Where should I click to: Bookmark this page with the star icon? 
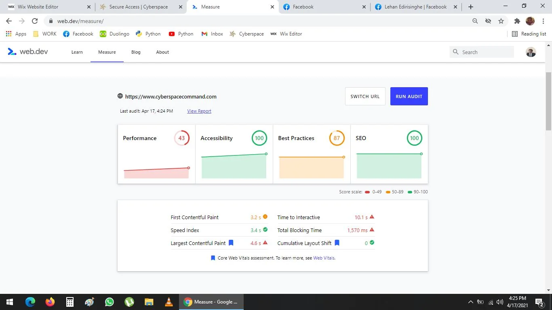[501, 21]
